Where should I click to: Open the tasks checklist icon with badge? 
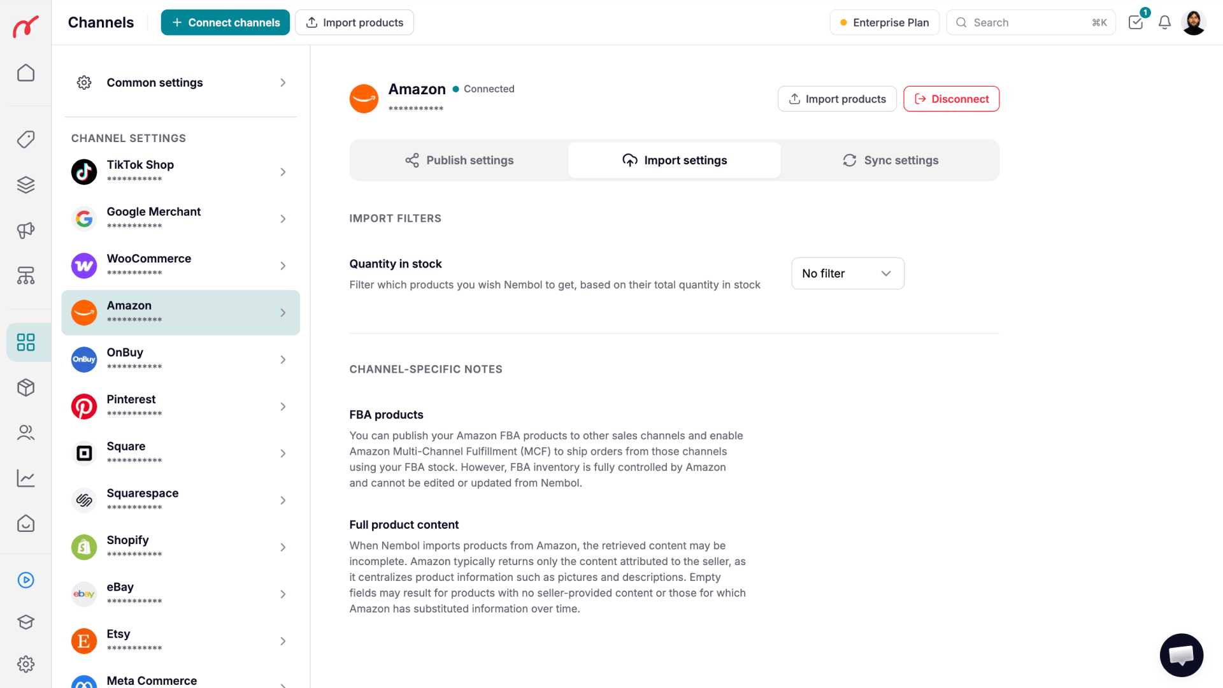1136,22
